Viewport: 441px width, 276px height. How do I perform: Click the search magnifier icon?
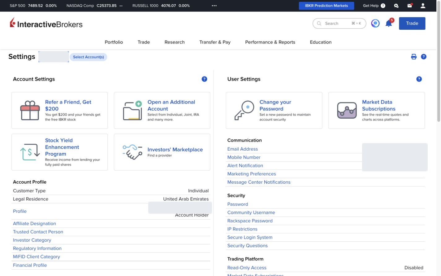(319, 24)
